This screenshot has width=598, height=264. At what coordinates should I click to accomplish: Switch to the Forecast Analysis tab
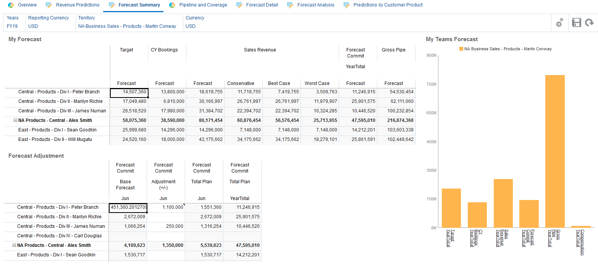(x=315, y=5)
